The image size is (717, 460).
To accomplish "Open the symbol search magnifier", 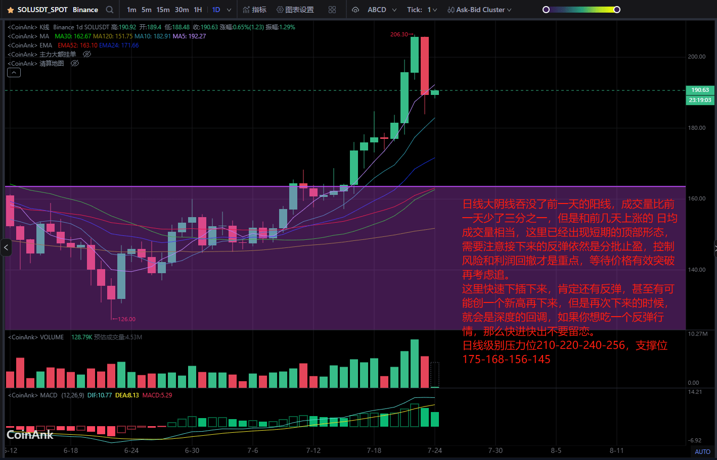I will click(x=110, y=10).
